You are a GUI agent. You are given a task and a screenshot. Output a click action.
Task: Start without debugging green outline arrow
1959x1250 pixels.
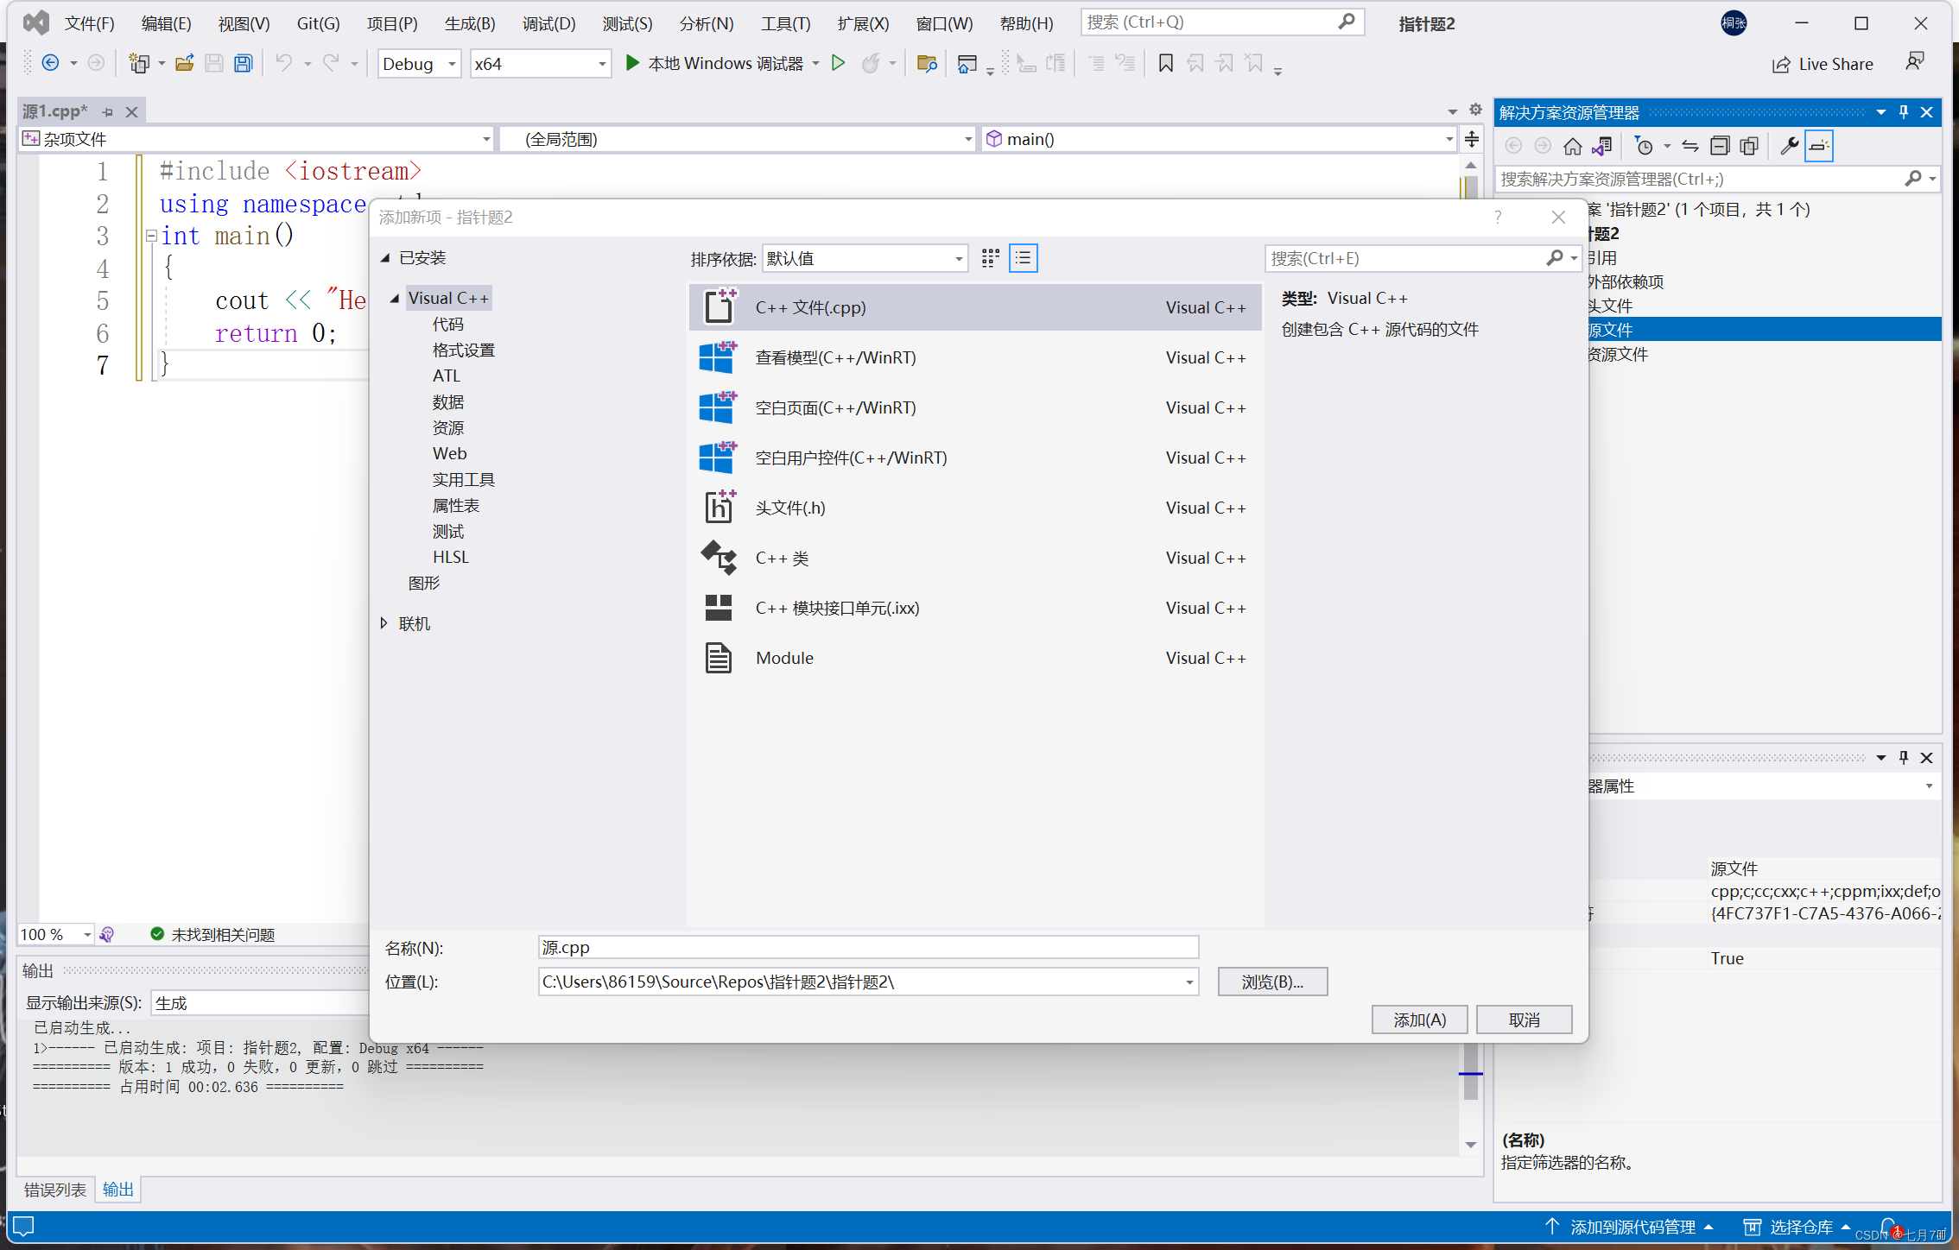[837, 63]
